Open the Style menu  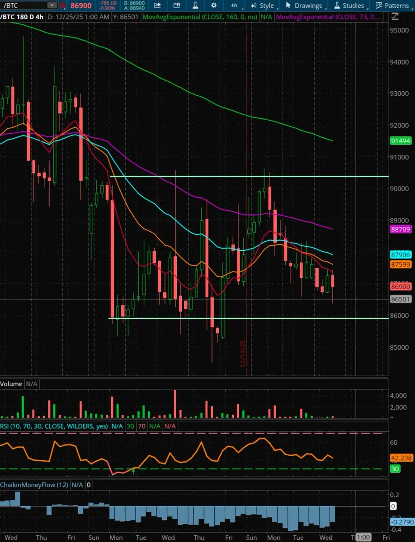click(x=263, y=5)
